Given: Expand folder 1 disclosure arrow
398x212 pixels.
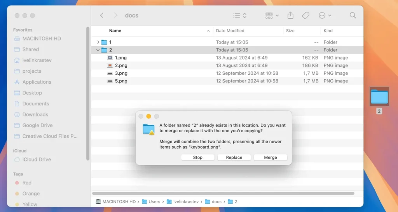Looking at the screenshot, I should (98, 42).
